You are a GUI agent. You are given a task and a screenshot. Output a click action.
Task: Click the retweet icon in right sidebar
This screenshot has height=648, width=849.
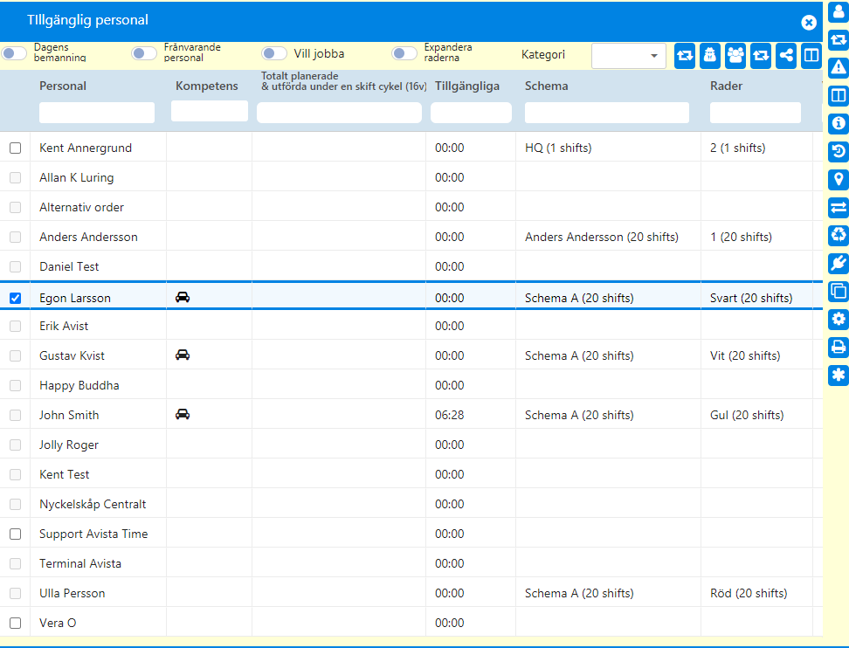coord(839,39)
